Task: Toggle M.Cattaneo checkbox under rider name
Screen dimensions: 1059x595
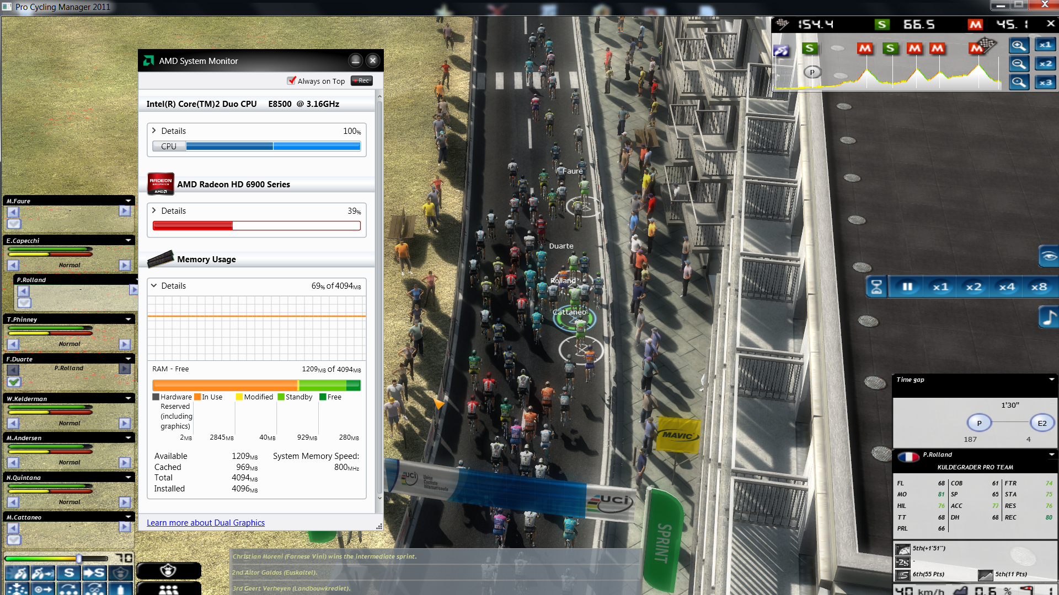Action: pyautogui.click(x=14, y=540)
